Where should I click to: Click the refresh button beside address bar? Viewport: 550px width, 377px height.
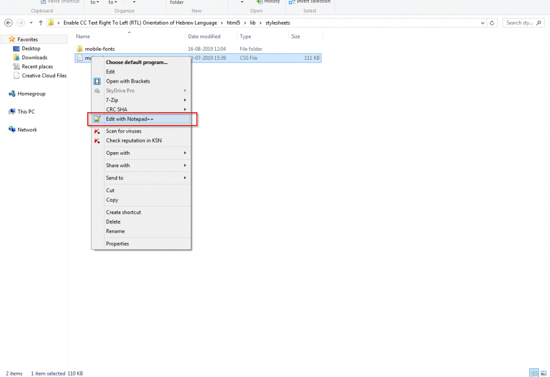pyautogui.click(x=492, y=23)
